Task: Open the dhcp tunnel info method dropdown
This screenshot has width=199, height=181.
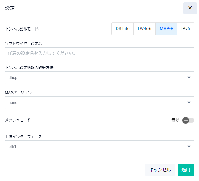Action: click(100, 77)
